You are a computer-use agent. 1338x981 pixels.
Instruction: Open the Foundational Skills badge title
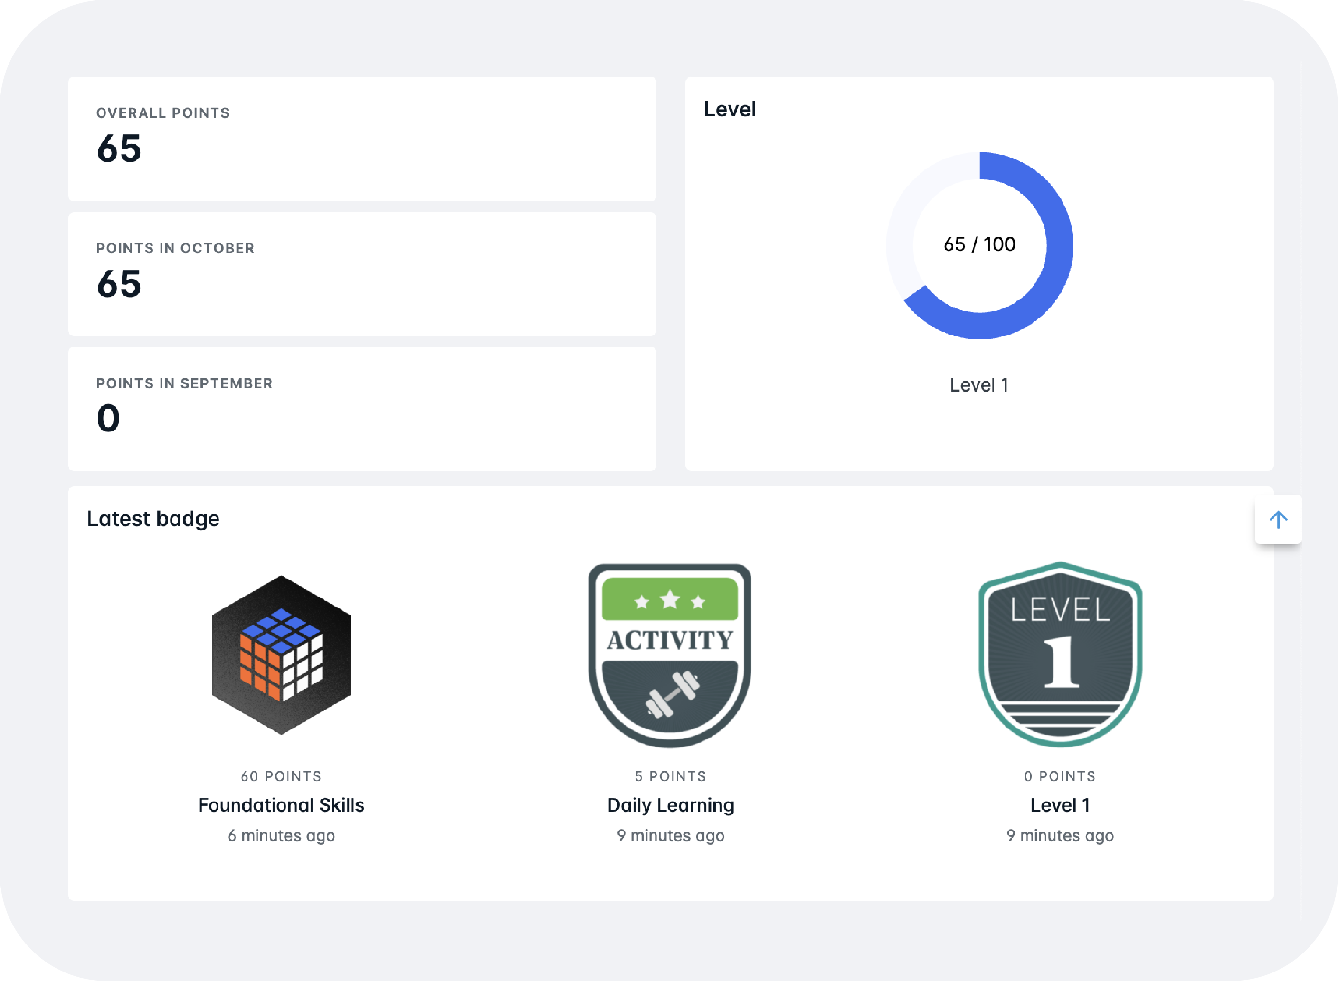pos(281,804)
